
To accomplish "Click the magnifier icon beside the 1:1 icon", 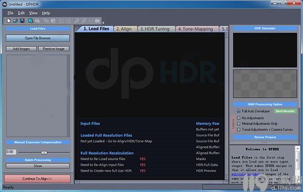I will click(x=84, y=21).
